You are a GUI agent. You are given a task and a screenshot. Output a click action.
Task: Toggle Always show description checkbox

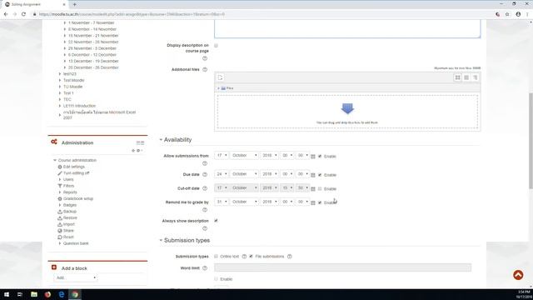pos(217,221)
